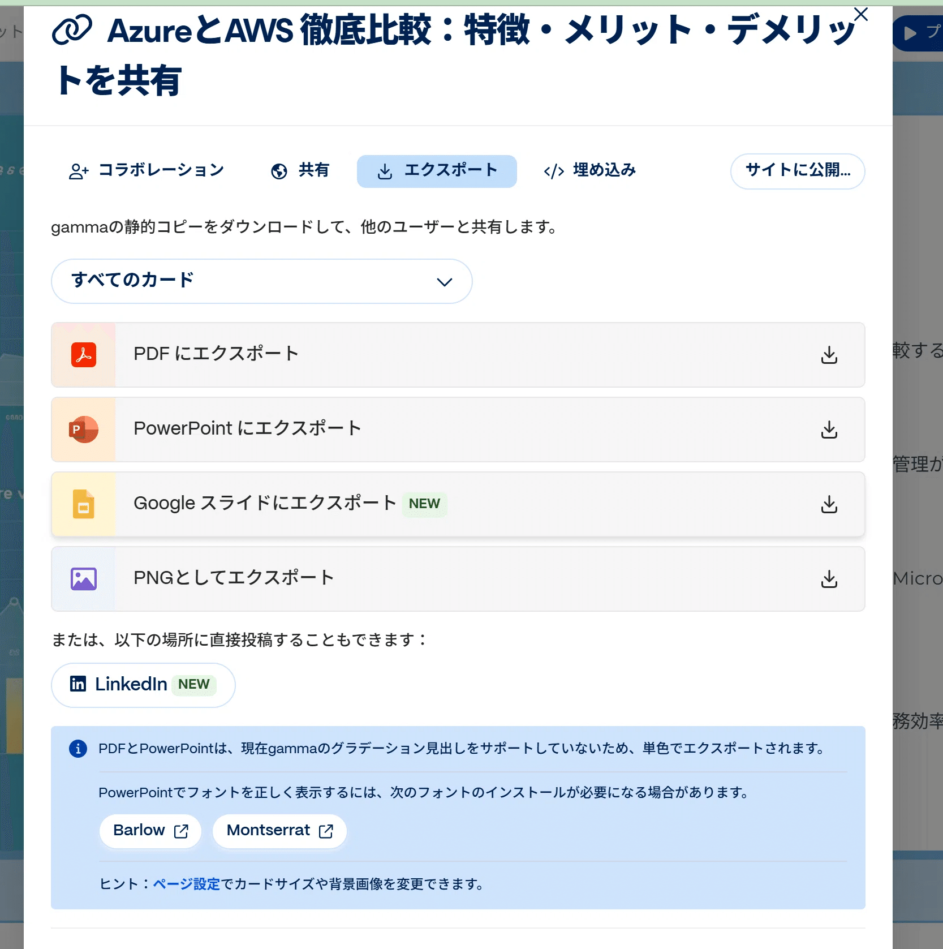Open the コラボレーション tab
This screenshot has height=949, width=943.
(146, 170)
